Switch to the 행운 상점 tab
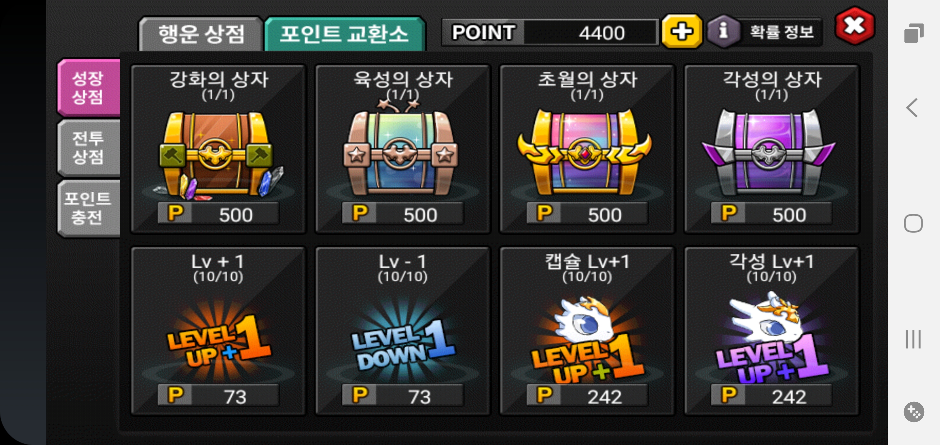940x445 pixels. [x=201, y=34]
